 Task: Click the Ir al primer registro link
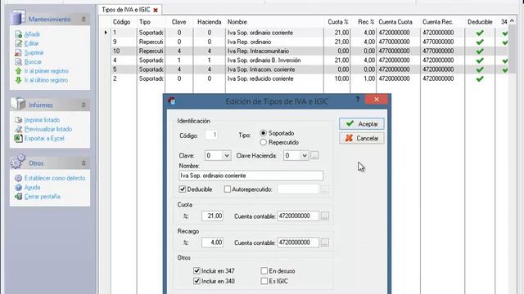[46, 71]
